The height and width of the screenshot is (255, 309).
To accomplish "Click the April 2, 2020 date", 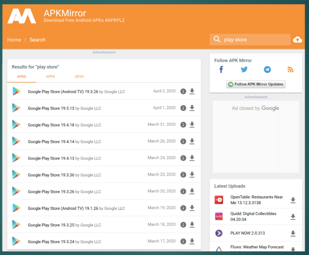I will pyautogui.click(x=164, y=91).
